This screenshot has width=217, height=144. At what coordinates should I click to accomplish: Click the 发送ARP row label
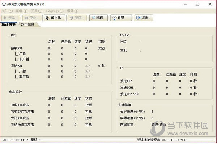pos(17,66)
